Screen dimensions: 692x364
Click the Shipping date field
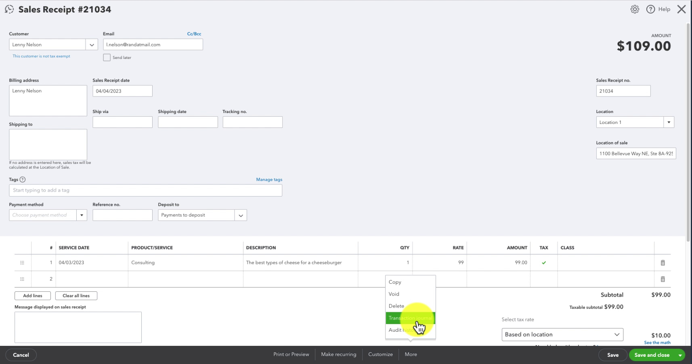pos(188,122)
